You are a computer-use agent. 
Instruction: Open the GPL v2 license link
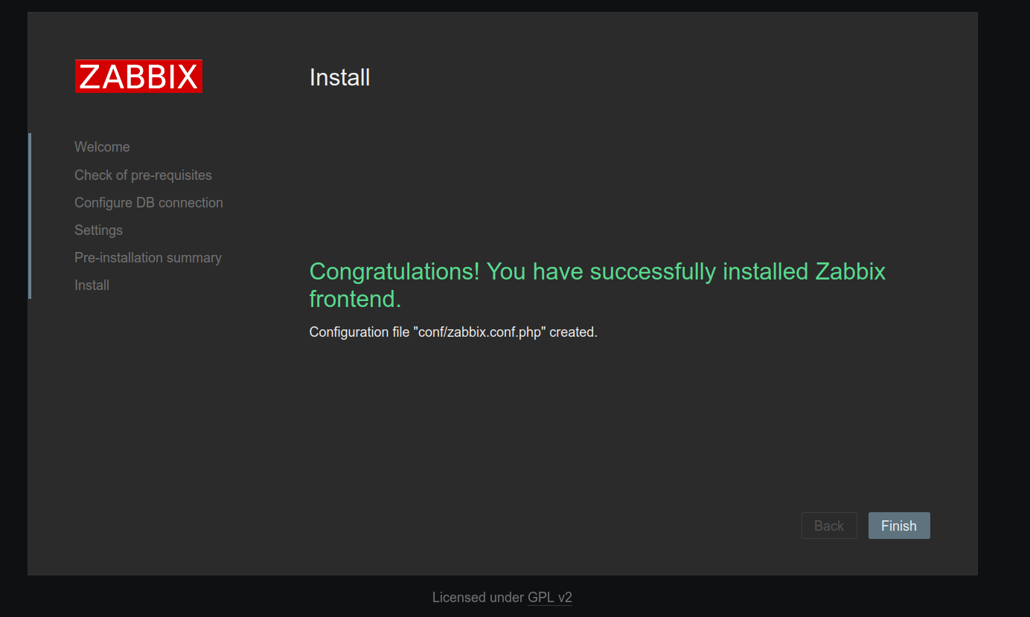(x=550, y=597)
